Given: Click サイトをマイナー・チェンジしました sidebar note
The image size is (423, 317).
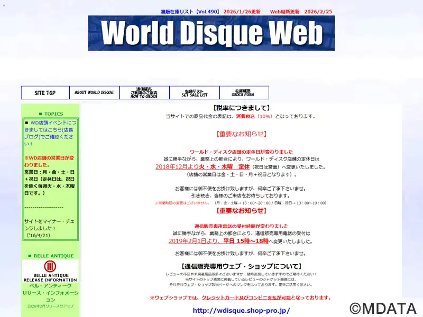Looking at the screenshot, I should tap(49, 228).
